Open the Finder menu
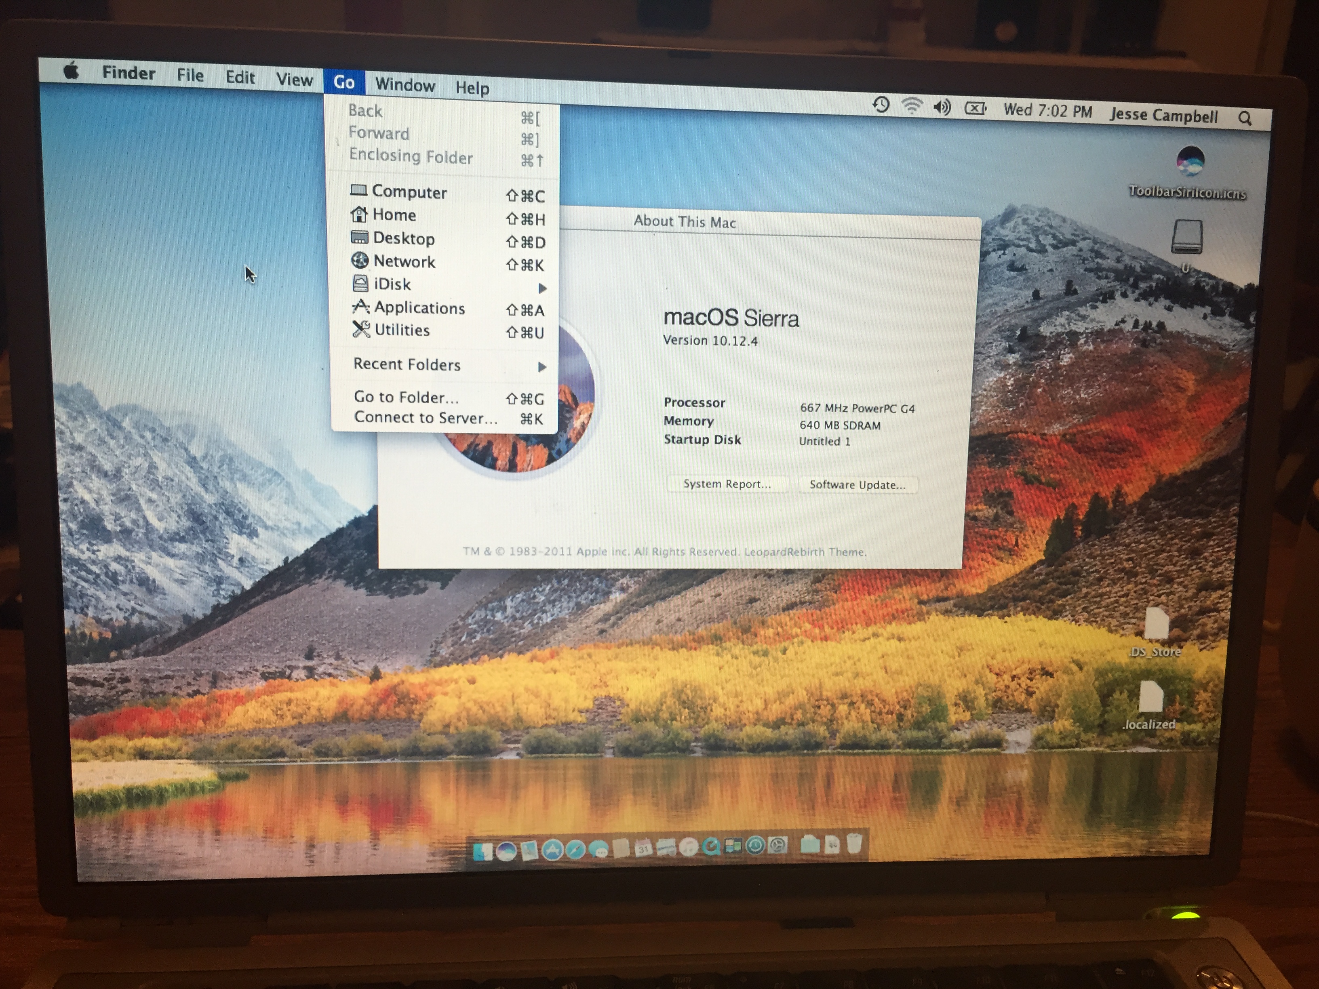Viewport: 1319px width, 989px height. (129, 73)
